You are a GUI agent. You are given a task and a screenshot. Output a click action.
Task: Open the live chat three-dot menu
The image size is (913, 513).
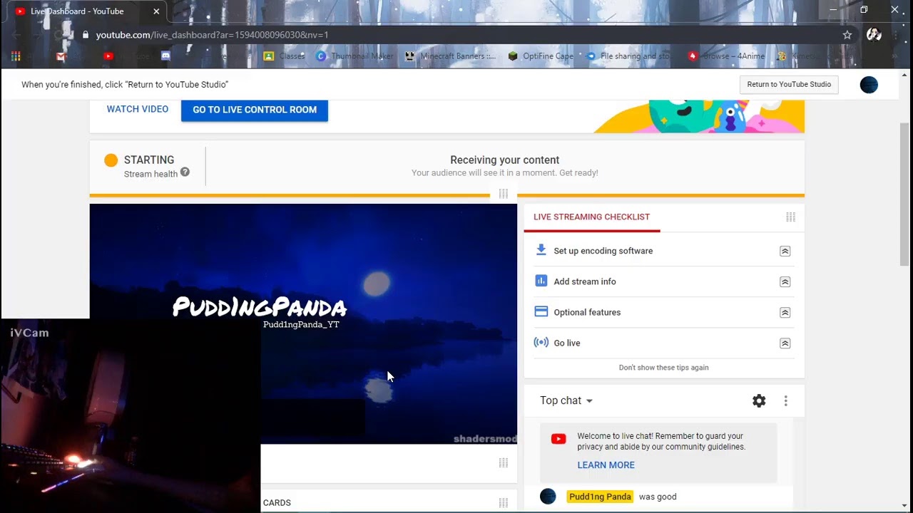click(x=785, y=401)
